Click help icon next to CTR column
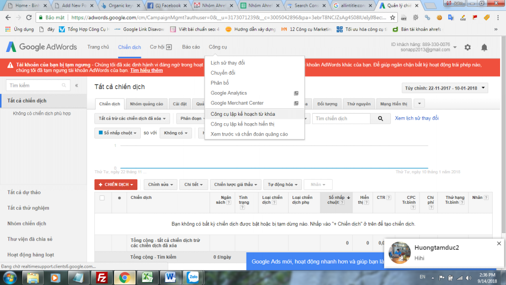Viewport: 506px width, 285px height. [x=389, y=197]
